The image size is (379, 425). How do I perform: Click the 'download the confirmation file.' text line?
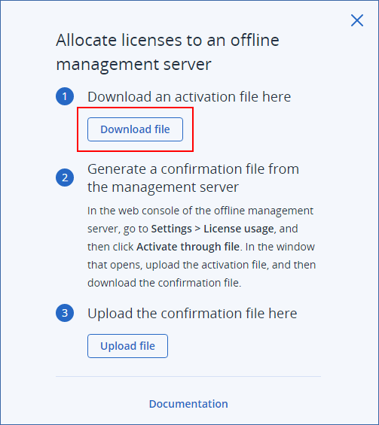point(164,283)
